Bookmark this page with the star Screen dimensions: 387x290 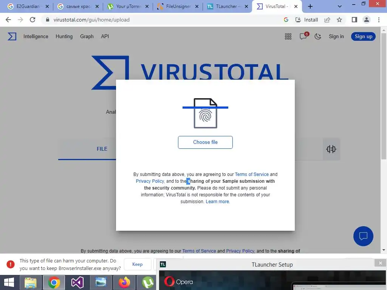[x=339, y=20]
